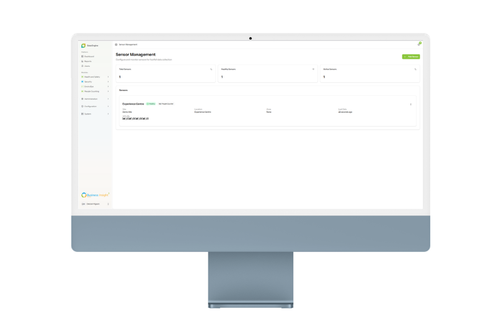496x330 pixels.
Task: Click the Healthy Sensors card icon
Action: [314, 69]
